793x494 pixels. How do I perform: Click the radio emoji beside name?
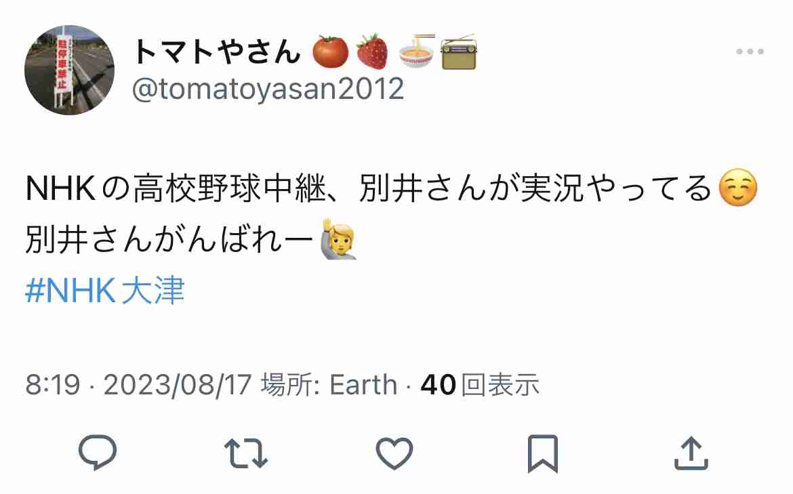click(459, 52)
